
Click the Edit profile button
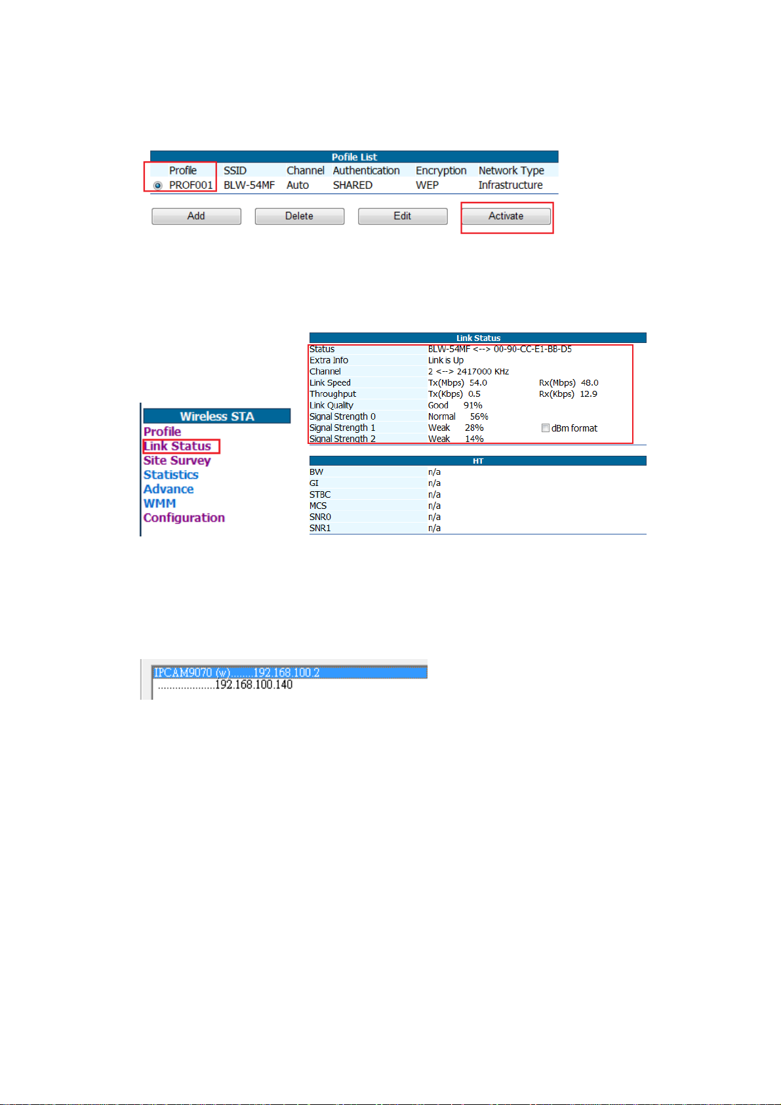pyautogui.click(x=403, y=216)
